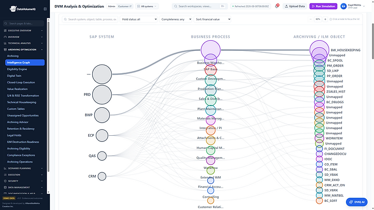Expand the Executive Overview section

42,31
